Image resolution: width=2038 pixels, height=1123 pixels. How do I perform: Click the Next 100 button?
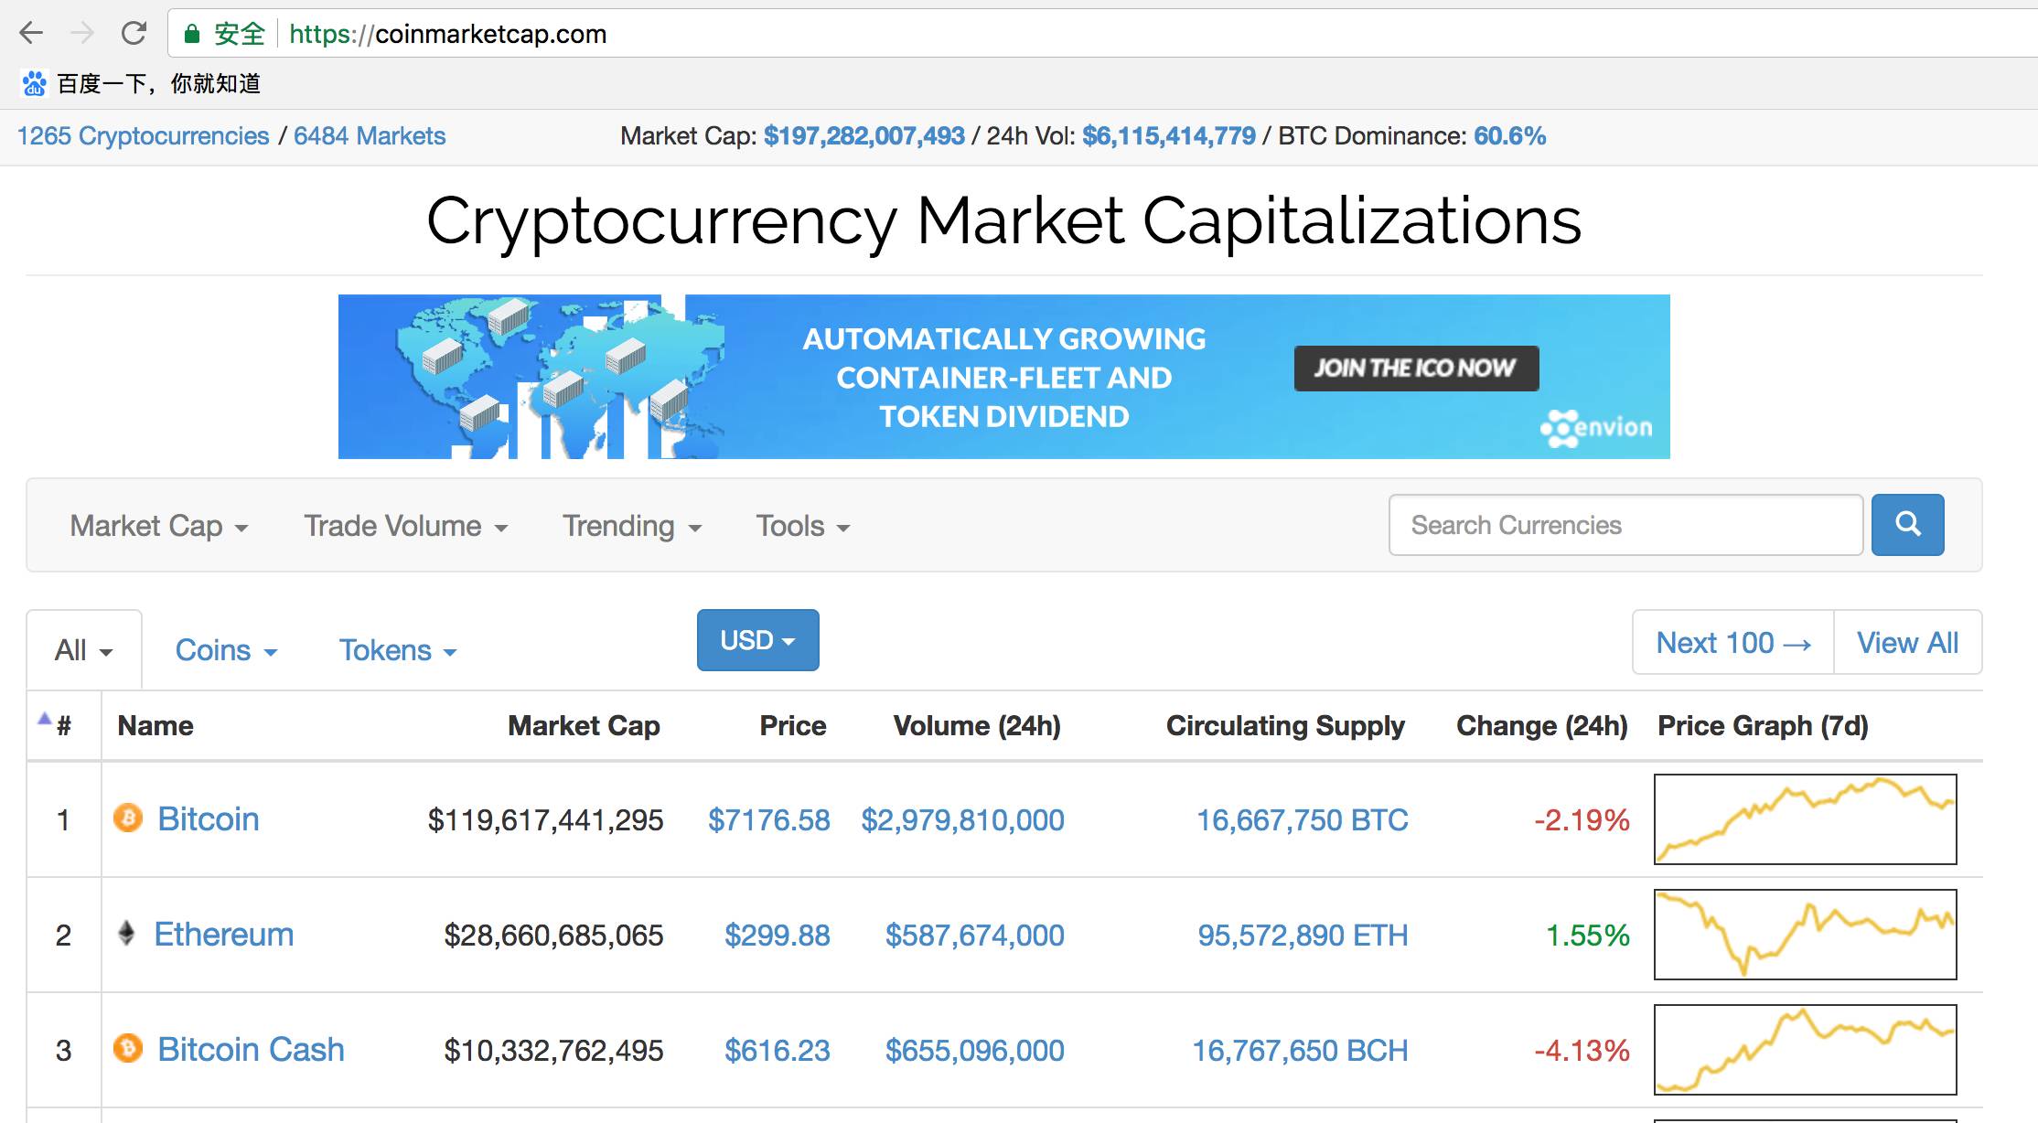1732,643
